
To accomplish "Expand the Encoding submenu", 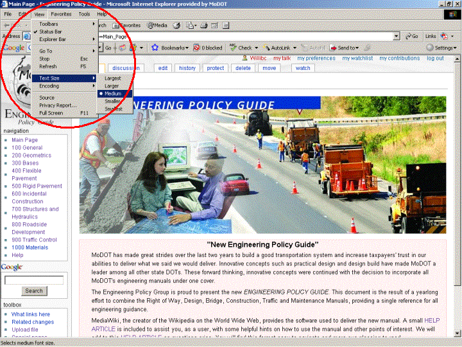I will pos(65,86).
